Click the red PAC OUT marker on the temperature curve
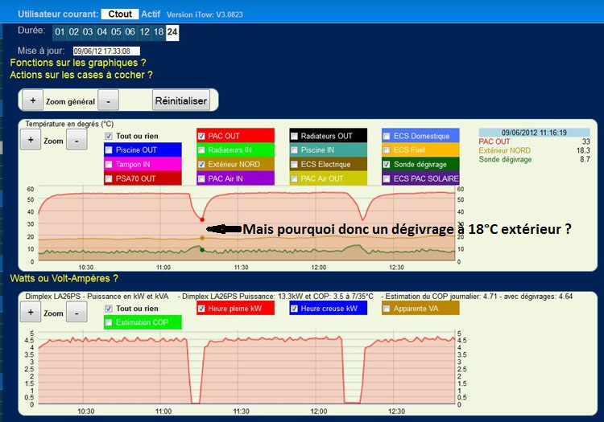This screenshot has width=604, height=422. click(x=202, y=219)
